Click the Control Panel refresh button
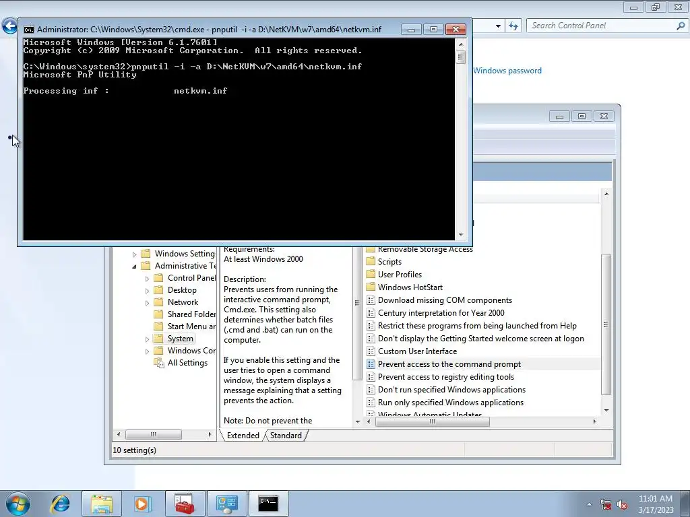 pos(513,26)
